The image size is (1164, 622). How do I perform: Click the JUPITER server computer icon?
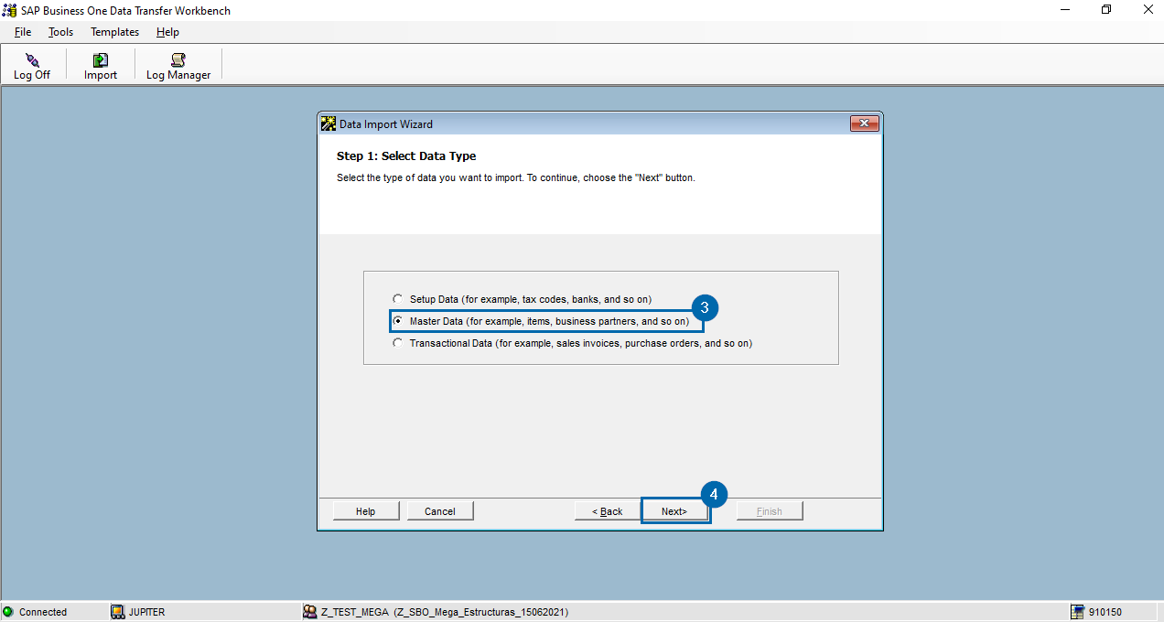coord(117,612)
